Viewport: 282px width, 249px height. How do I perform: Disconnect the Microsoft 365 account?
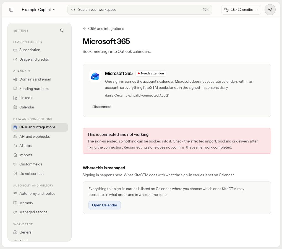(102, 107)
